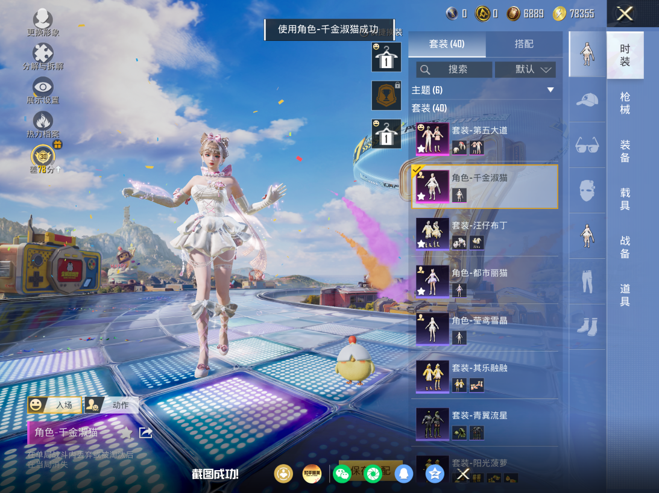Select the third hanger preset slot
This screenshot has width=659, height=493.
point(386,134)
